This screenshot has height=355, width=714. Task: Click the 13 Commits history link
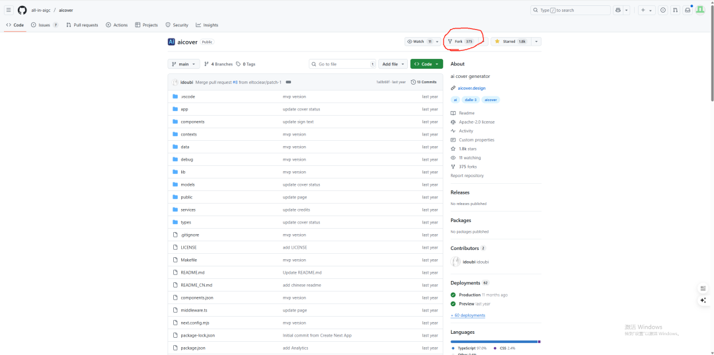(x=424, y=82)
